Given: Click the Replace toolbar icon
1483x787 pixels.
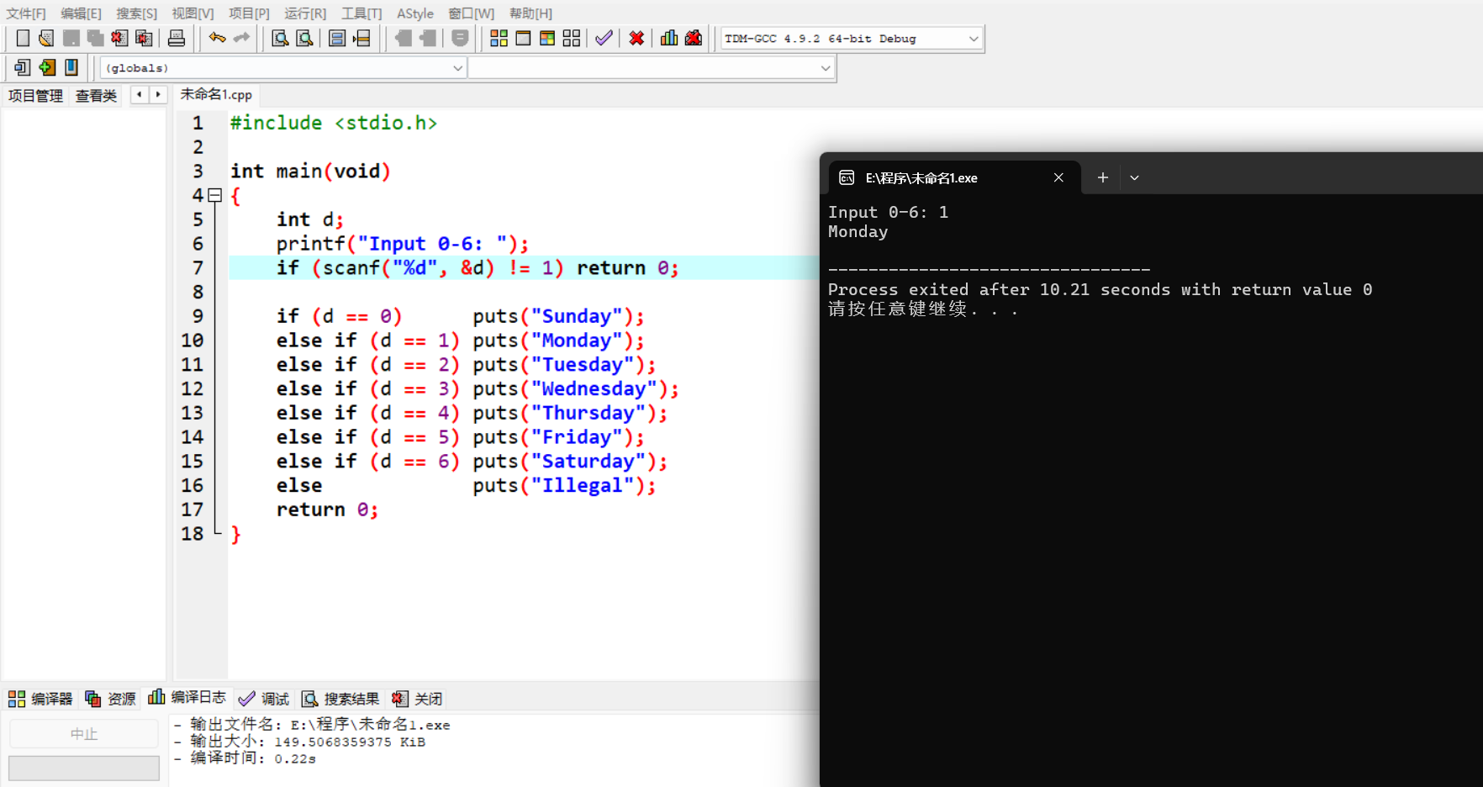Looking at the screenshot, I should pyautogui.click(x=304, y=38).
